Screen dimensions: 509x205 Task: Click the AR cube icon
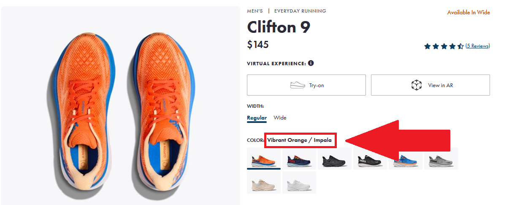(417, 85)
